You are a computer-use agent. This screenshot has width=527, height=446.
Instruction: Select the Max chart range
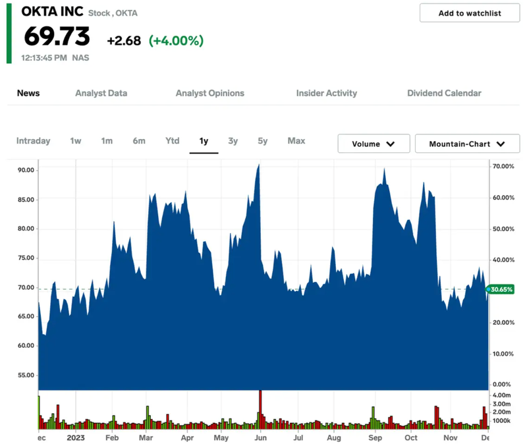(296, 141)
